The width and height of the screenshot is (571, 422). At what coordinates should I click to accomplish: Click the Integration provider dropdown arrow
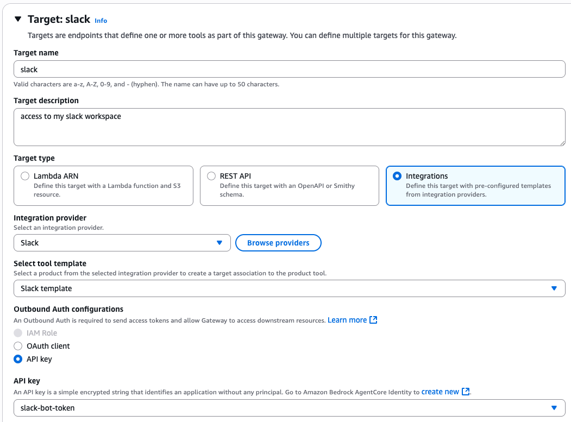[219, 243]
